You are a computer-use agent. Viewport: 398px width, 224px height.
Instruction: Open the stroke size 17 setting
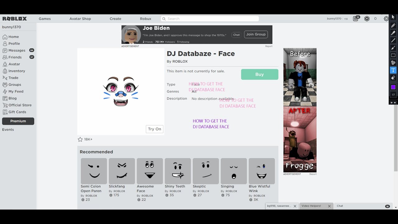coord(393,95)
